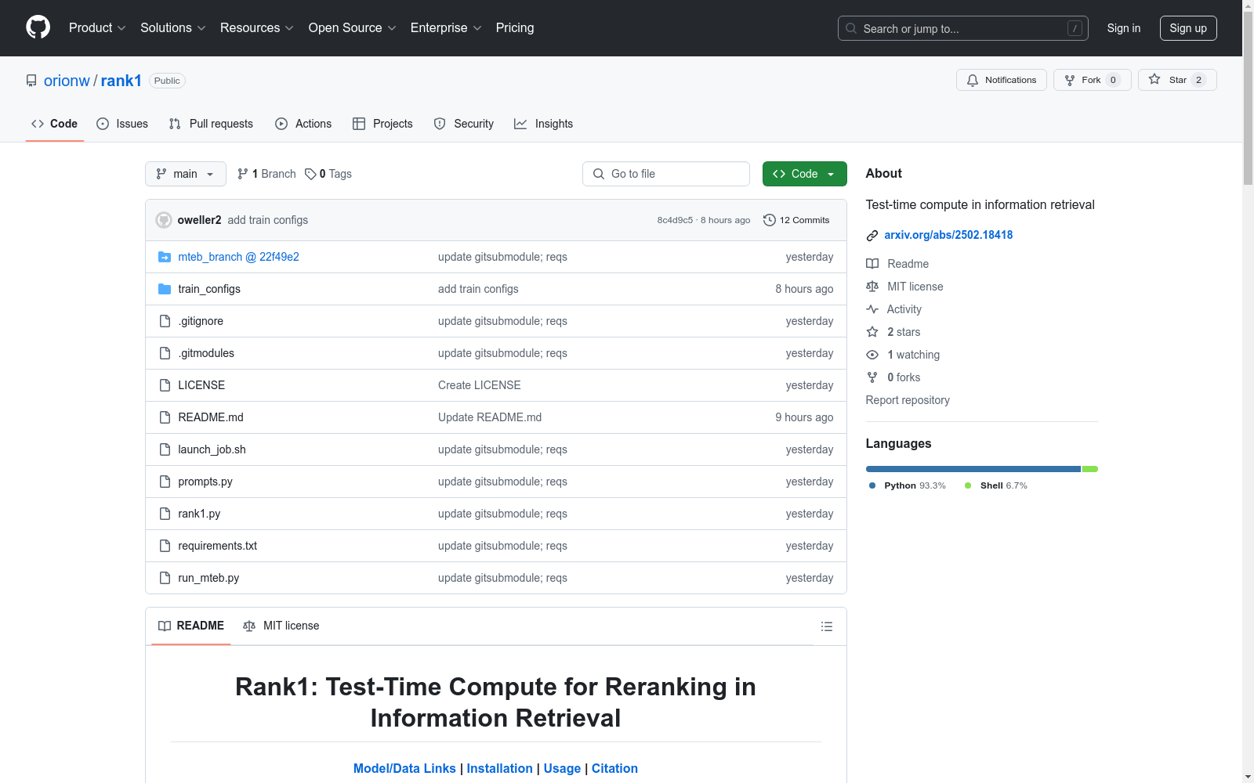
Task: Open the Insights tab
Action: coord(543,124)
